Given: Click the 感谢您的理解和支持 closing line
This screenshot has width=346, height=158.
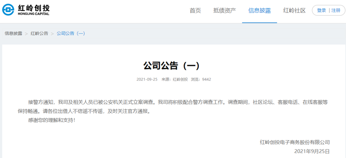Looking at the screenshot, I should click(x=52, y=120).
